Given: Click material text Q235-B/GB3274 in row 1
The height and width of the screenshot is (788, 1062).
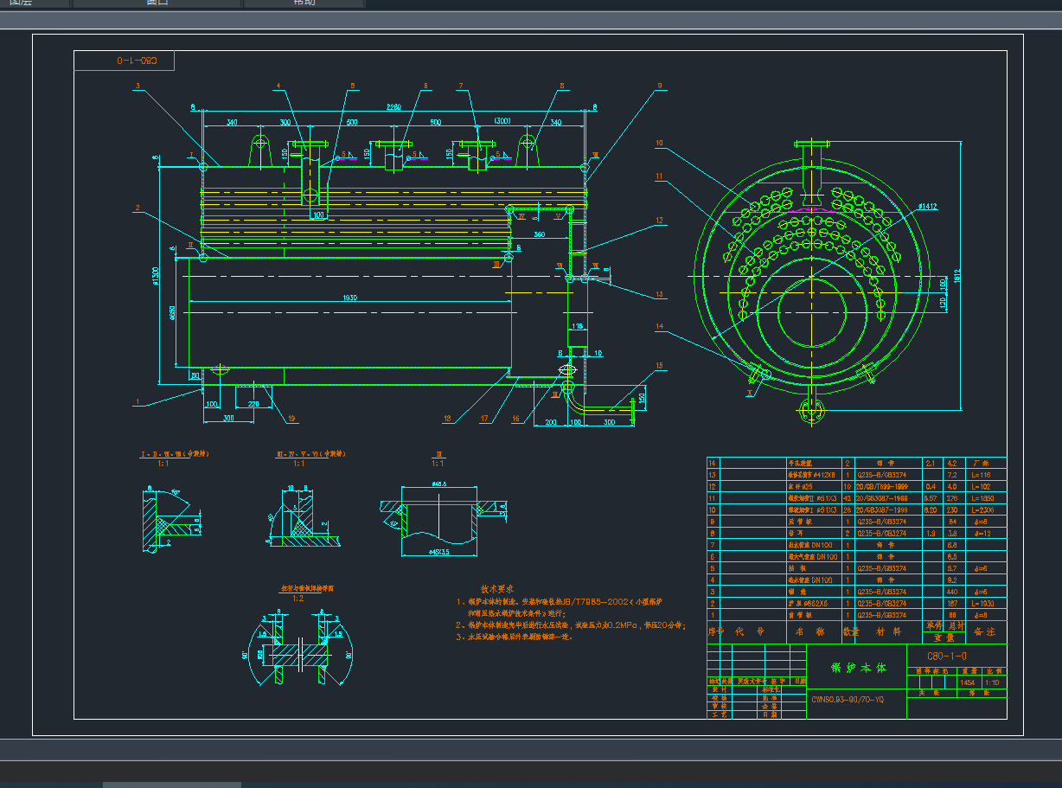Looking at the screenshot, I should coord(881,615).
